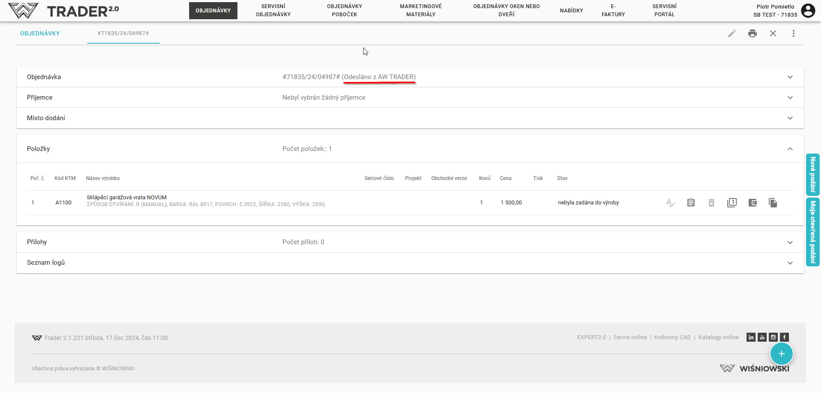Click the wallet icon in the item row
This screenshot has height=393, width=821.
point(753,203)
